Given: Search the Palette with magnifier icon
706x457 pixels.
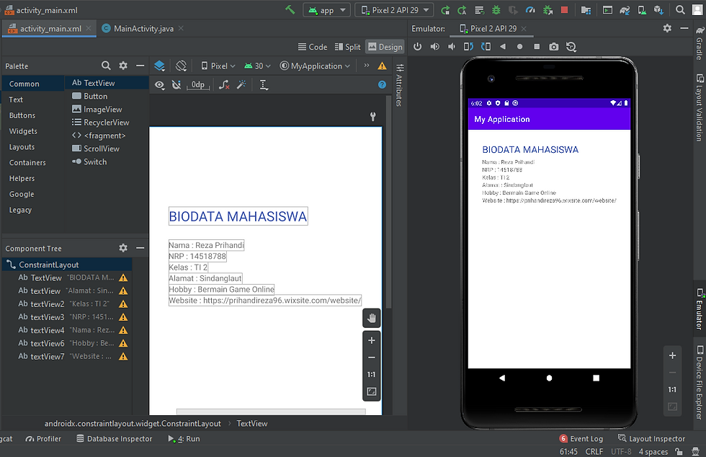Looking at the screenshot, I should click(106, 66).
